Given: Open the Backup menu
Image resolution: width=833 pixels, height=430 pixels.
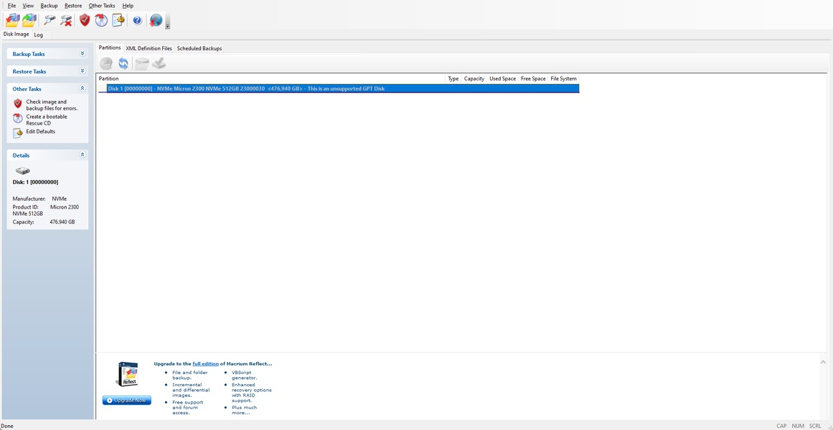Looking at the screenshot, I should 49,6.
